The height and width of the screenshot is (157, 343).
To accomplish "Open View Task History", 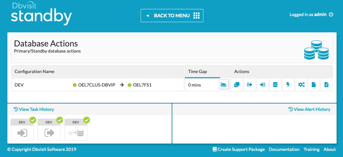I will click(x=34, y=109).
